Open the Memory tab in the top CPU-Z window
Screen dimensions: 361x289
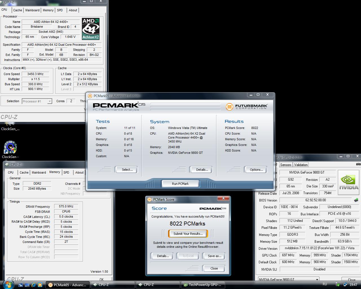48,10
